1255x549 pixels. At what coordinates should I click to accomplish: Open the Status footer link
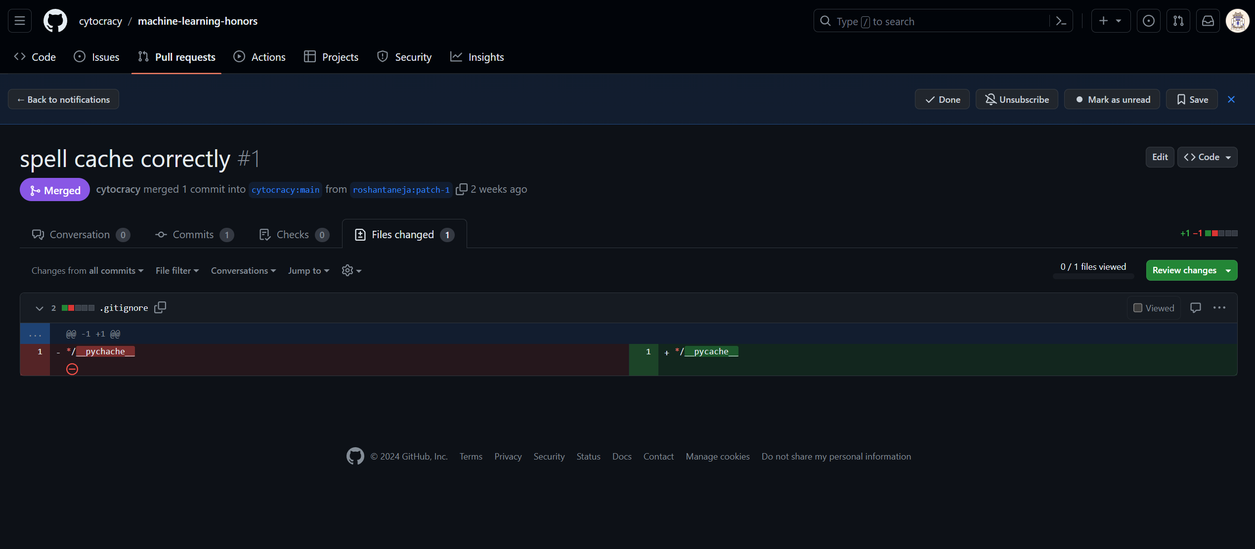588,457
